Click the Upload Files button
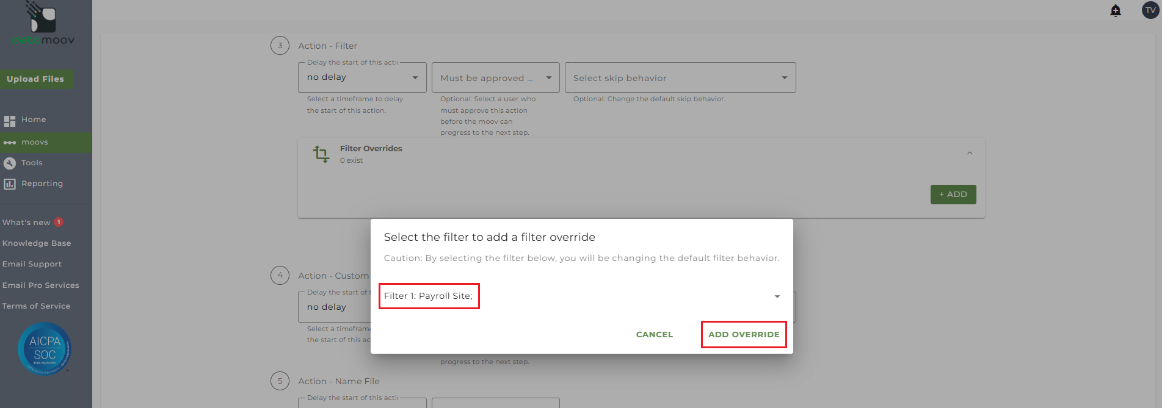Image resolution: width=1162 pixels, height=408 pixels. [x=35, y=79]
